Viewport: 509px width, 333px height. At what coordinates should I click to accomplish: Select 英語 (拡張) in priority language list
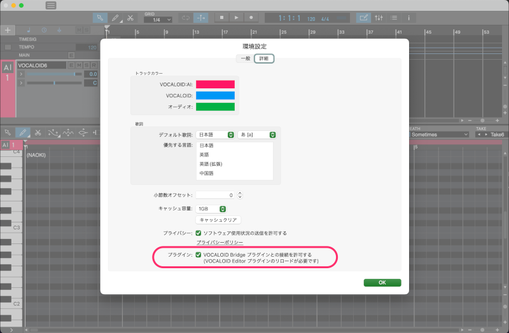click(234, 164)
